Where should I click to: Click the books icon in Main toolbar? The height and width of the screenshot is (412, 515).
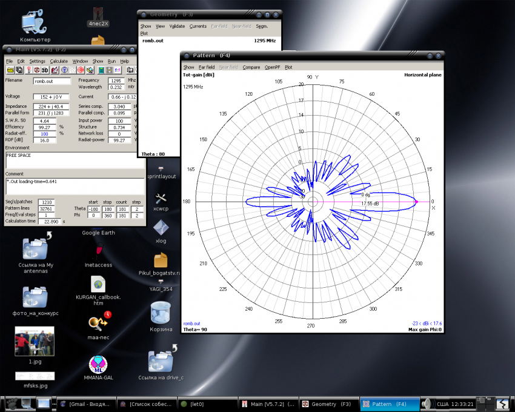point(130,70)
